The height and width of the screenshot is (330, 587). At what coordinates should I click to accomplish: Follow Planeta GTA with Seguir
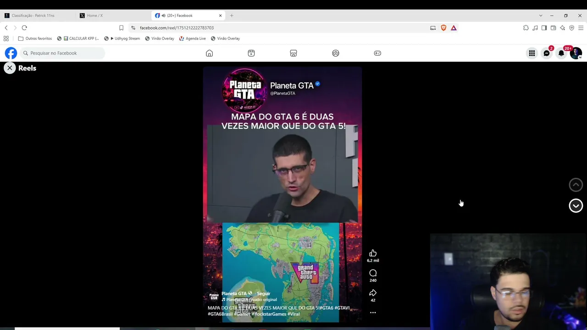[x=263, y=293]
